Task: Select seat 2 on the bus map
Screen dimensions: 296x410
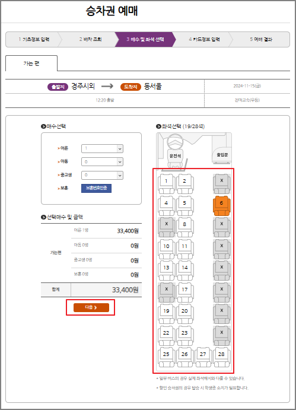Action: click(x=185, y=183)
